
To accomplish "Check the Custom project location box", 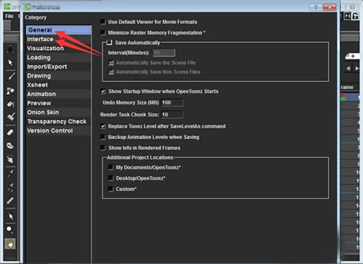I will point(110,189).
